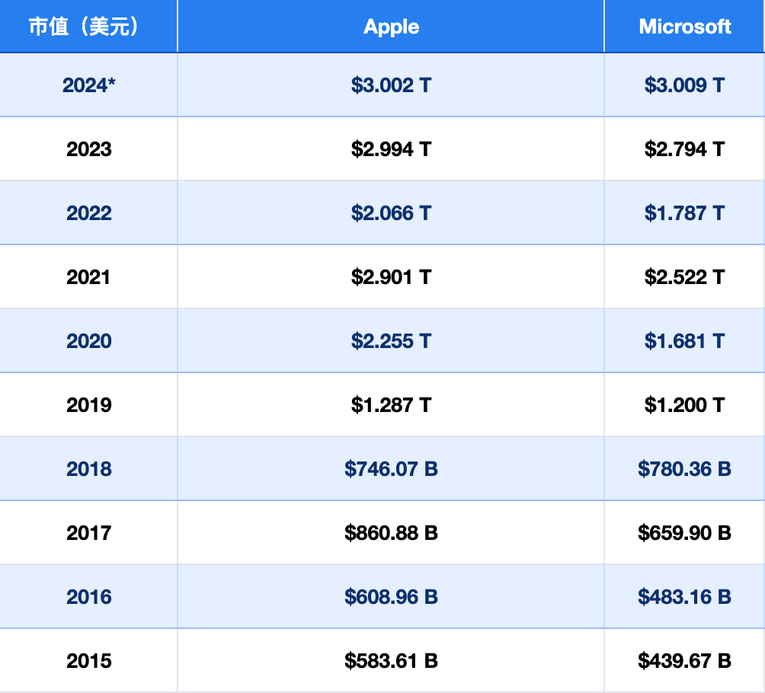This screenshot has height=693, width=765.
Task: Select the 2024* year cell
Action: (x=89, y=85)
